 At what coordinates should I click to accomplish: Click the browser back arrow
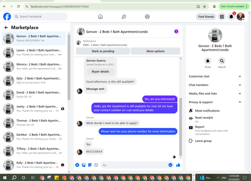click(x=5, y=6)
